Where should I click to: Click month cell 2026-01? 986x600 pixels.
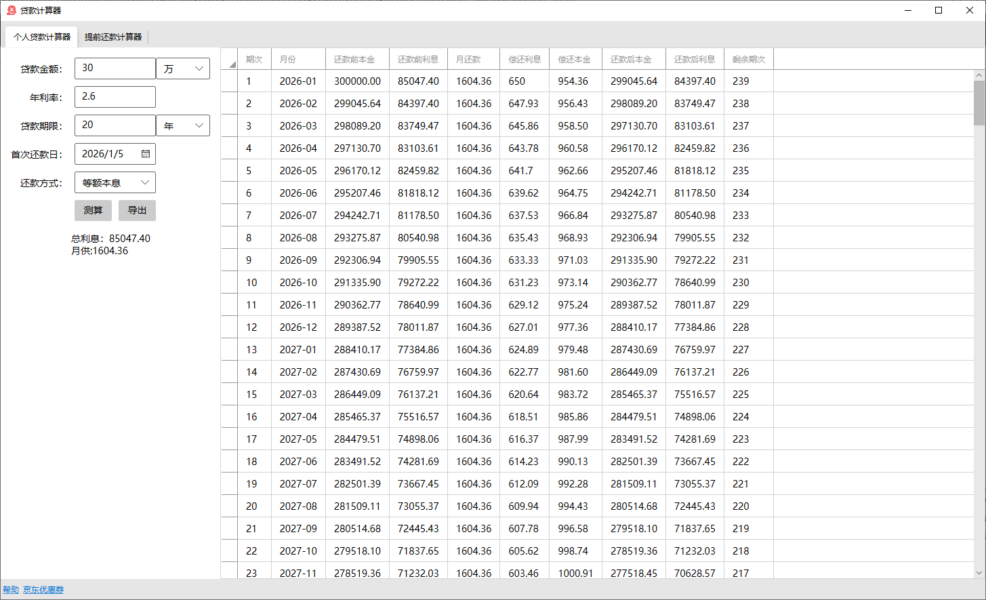(x=298, y=81)
